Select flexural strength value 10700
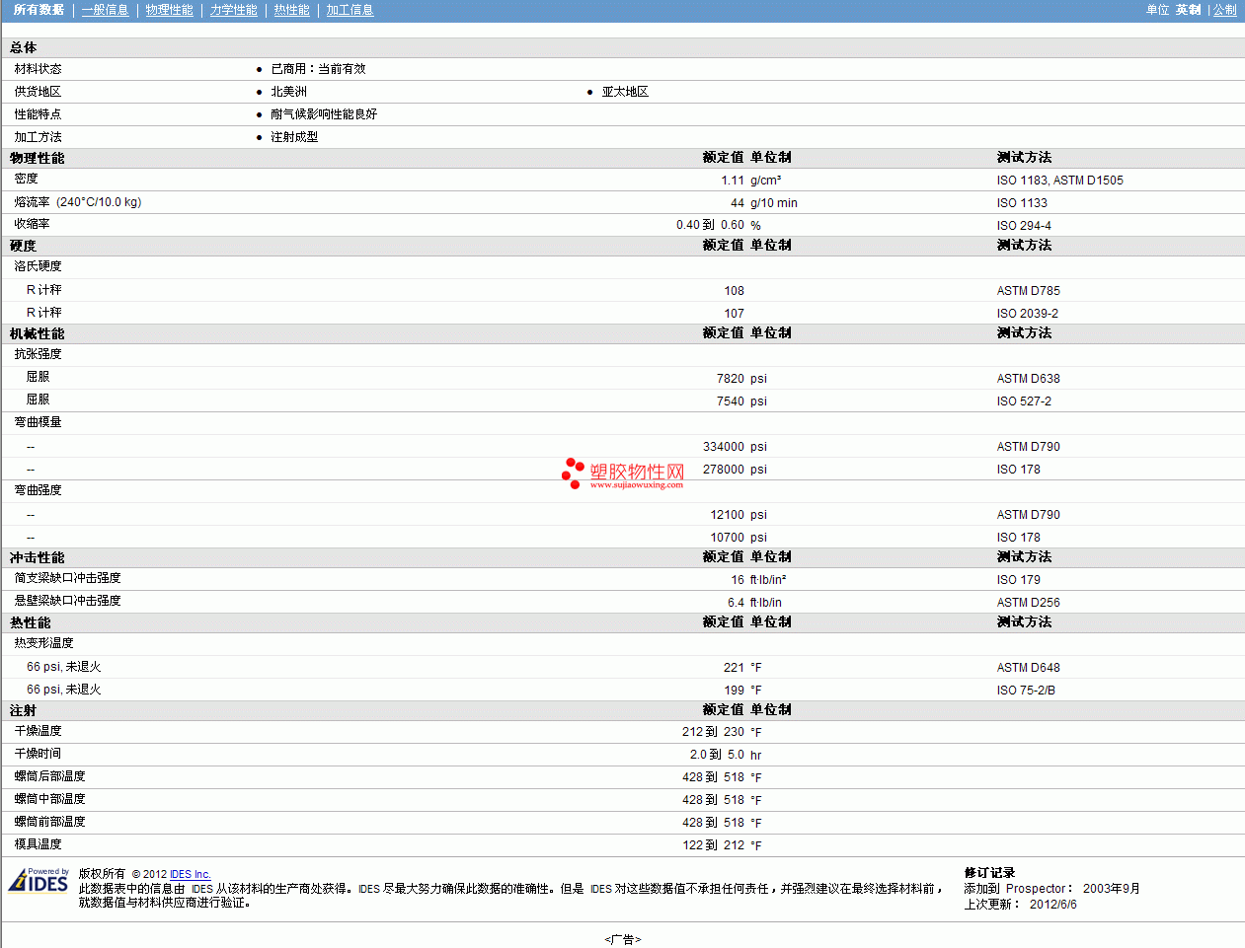 (728, 538)
